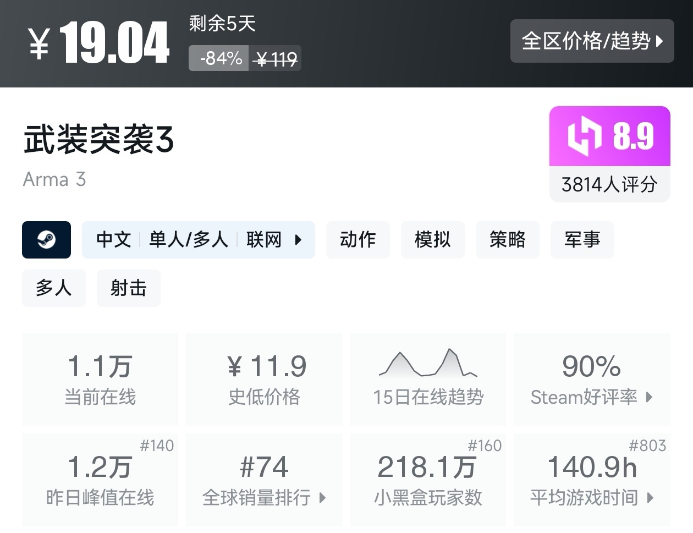Select the Steam platform icon
693x533 pixels.
tap(46, 240)
